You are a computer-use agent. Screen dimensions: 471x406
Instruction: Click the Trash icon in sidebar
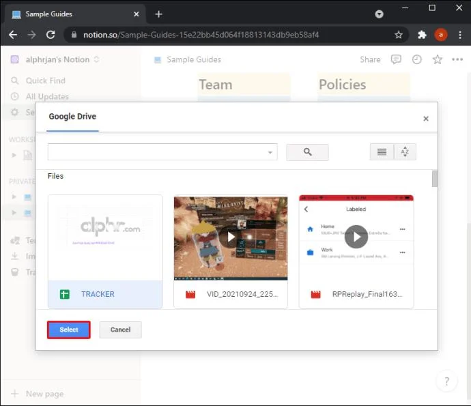pyautogui.click(x=14, y=272)
